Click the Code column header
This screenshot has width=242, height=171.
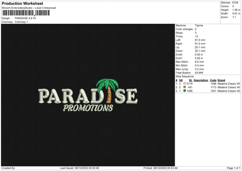213,80
